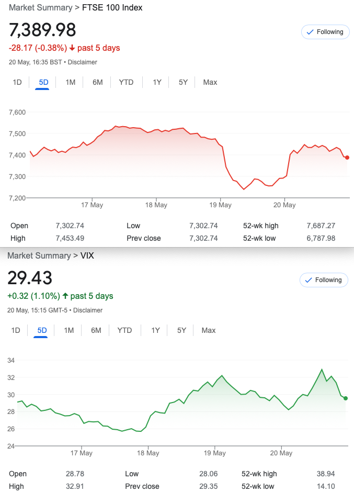Click VIX Open value 28.78

tap(75, 474)
